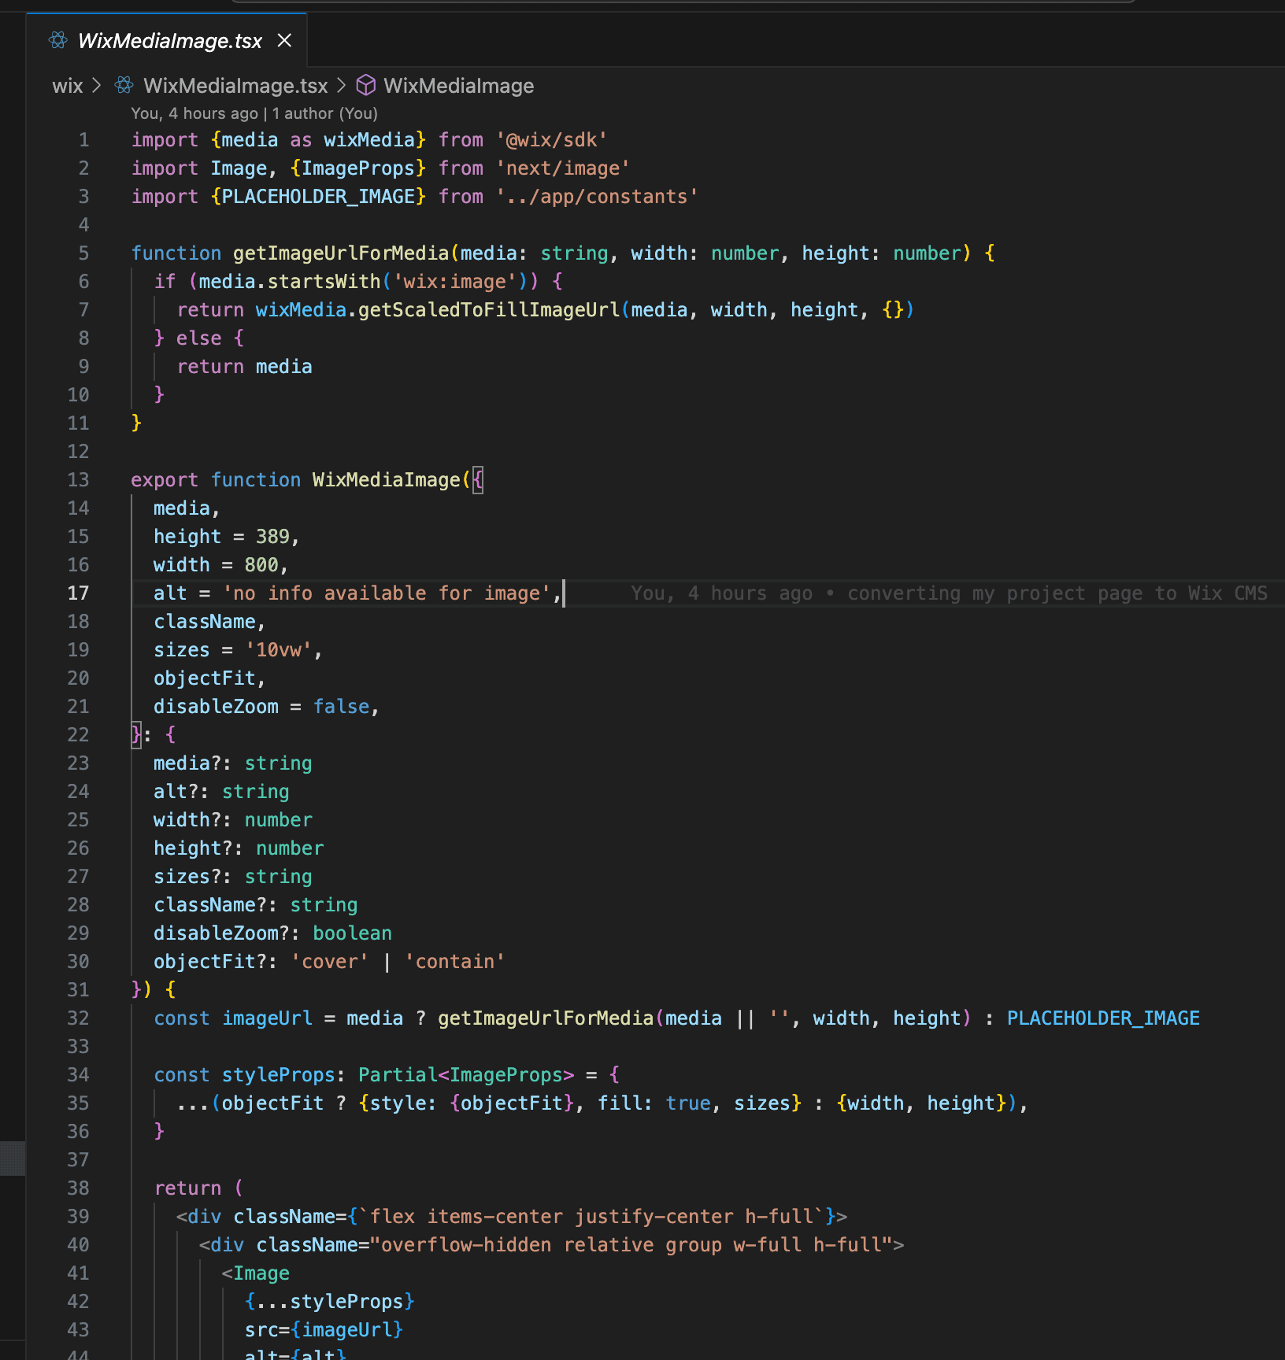Click the '@wix/sdk' import string
This screenshot has width=1285, height=1360.
pyautogui.click(x=551, y=140)
